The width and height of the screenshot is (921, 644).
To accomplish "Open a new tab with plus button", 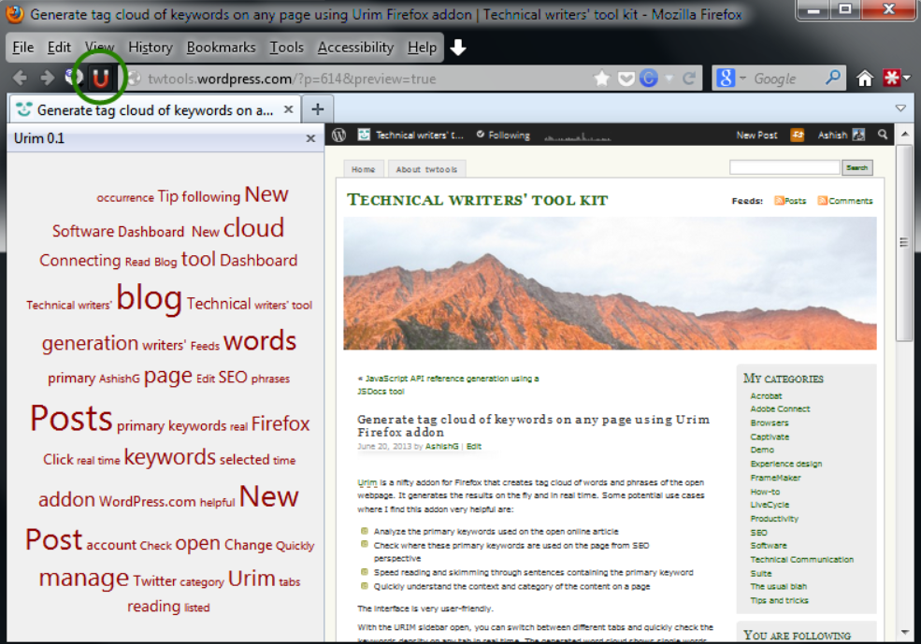I will 317,109.
